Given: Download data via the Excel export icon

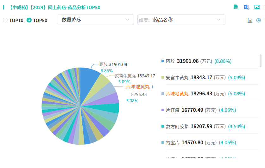Looking at the screenshot, I should [x=246, y=7].
